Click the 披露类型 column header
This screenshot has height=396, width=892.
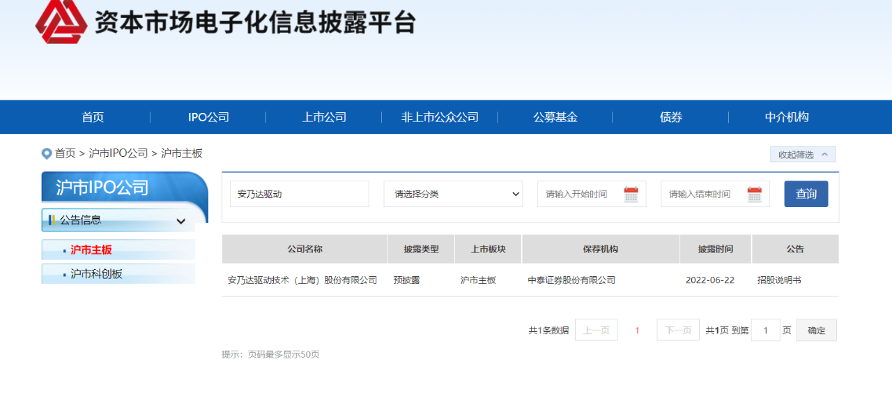(421, 249)
